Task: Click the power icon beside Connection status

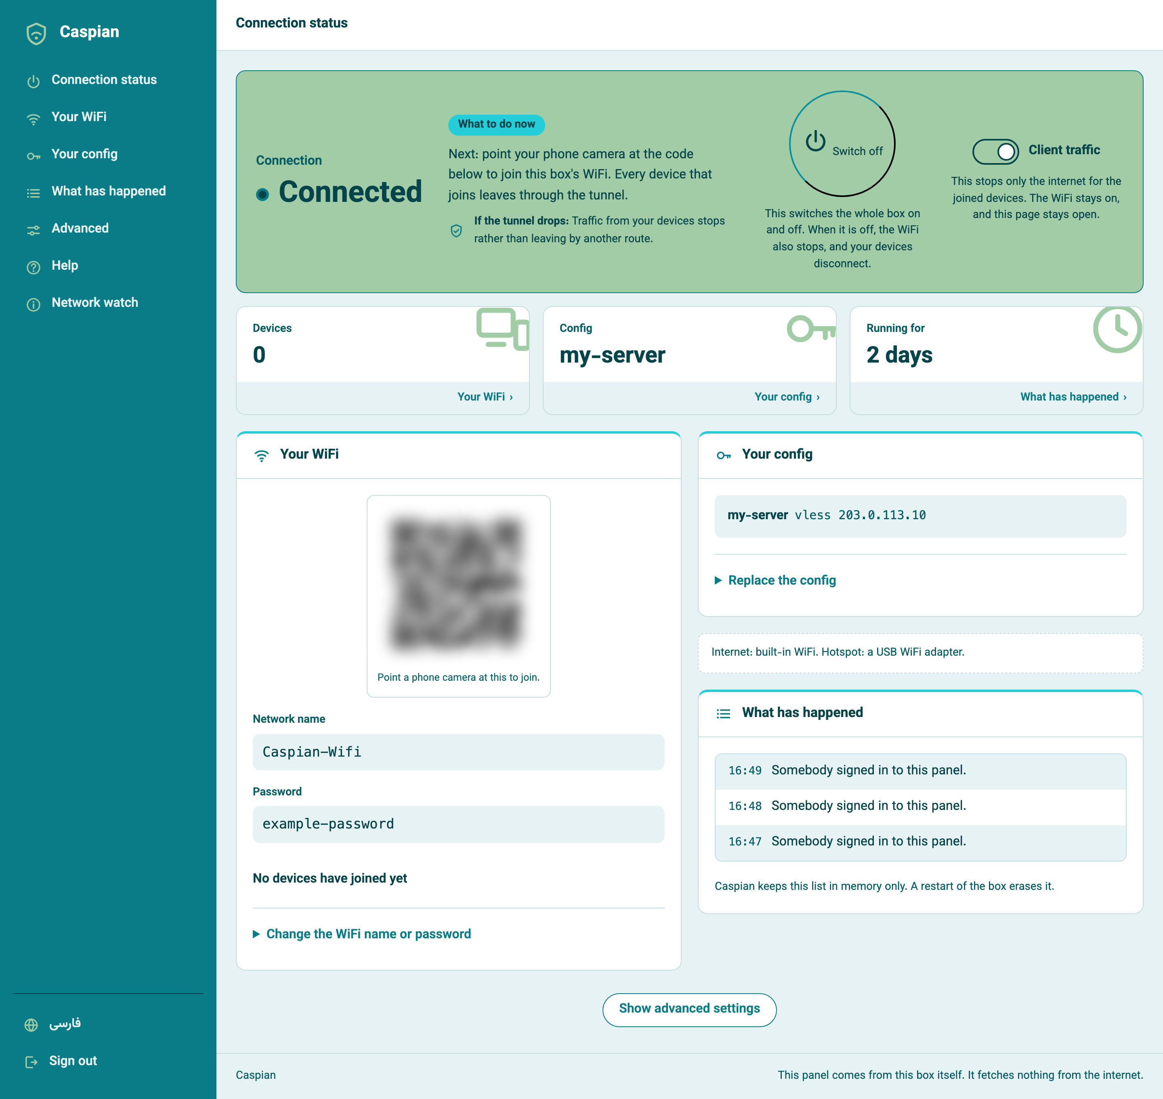Action: click(x=34, y=82)
